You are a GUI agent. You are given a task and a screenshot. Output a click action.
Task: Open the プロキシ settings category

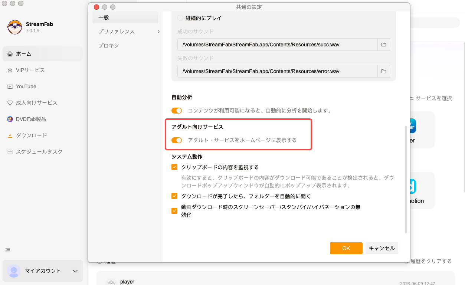[x=125, y=46]
